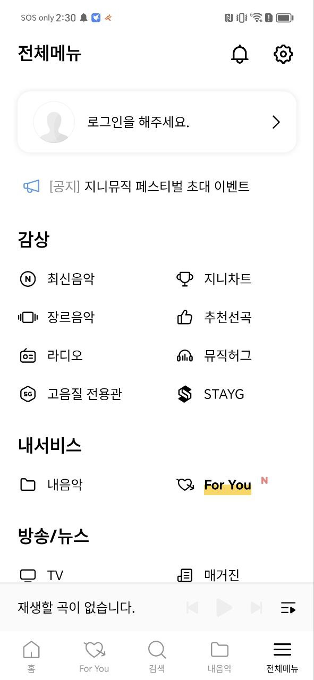
Task: Click the play button in mini player
Action: pyautogui.click(x=224, y=608)
